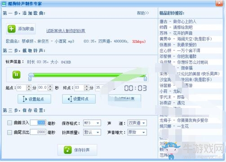This screenshot has width=226, height=162.
Task: Select 姚贝娜 - 一生花 in the list
Action: click(174, 126)
